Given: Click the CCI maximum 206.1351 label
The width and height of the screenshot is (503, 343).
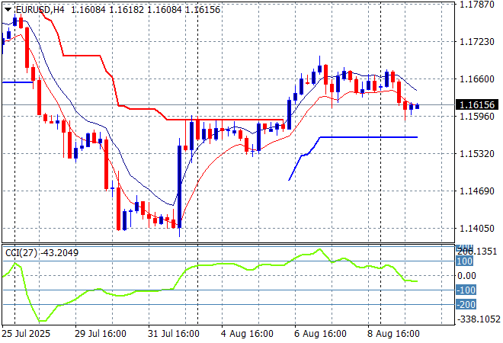Looking at the screenshot, I should point(477,252).
